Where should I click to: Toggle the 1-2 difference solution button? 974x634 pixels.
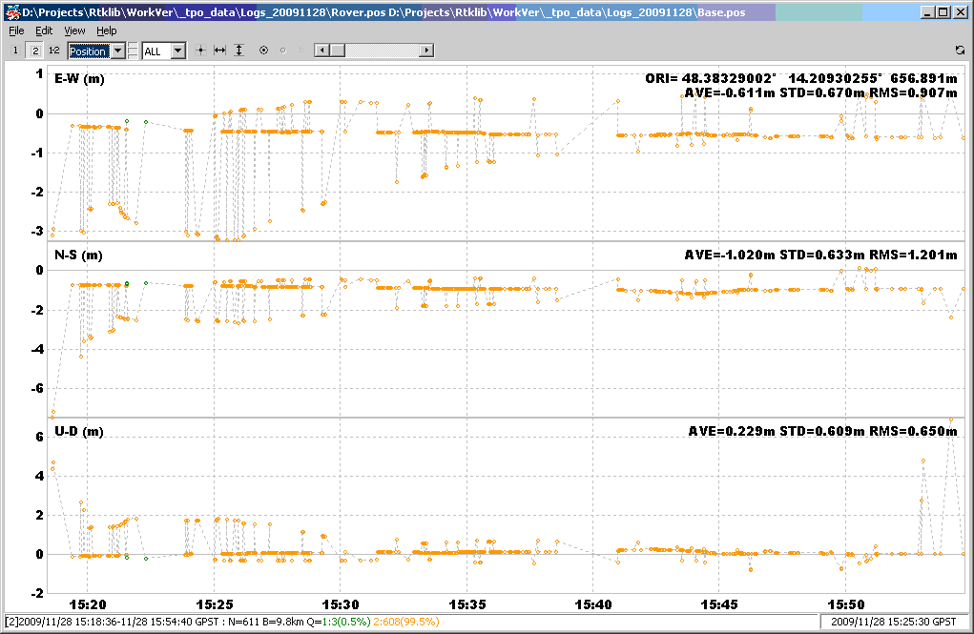coord(54,51)
